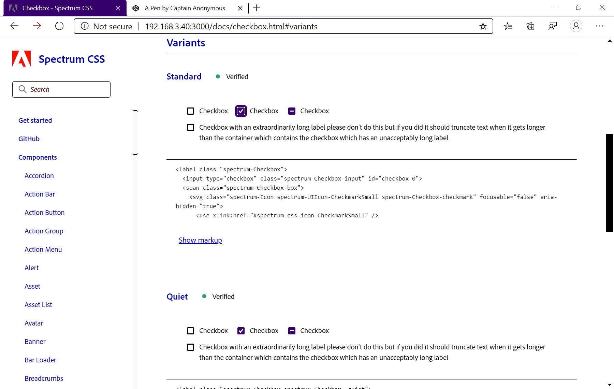Open the Collections icon
This screenshot has width=614, height=389.
click(x=530, y=26)
